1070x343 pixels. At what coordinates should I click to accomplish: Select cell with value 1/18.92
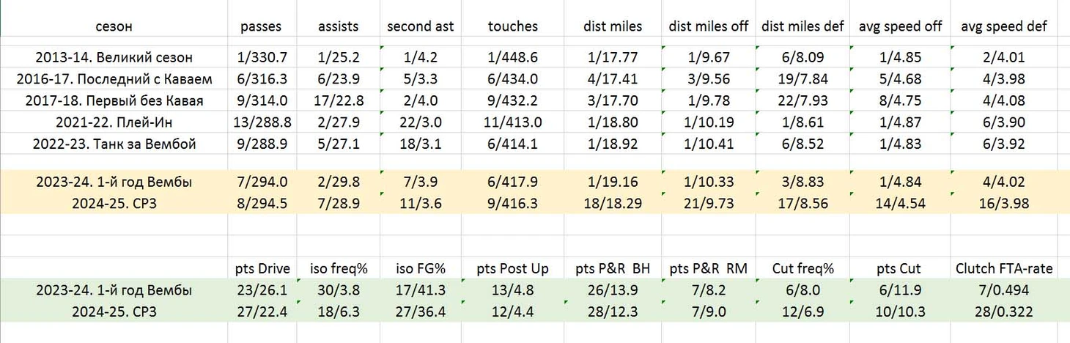click(x=613, y=144)
